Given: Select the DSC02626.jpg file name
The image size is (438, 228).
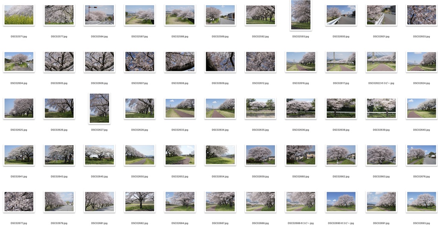Looking at the screenshot, I should [x=59, y=130].
